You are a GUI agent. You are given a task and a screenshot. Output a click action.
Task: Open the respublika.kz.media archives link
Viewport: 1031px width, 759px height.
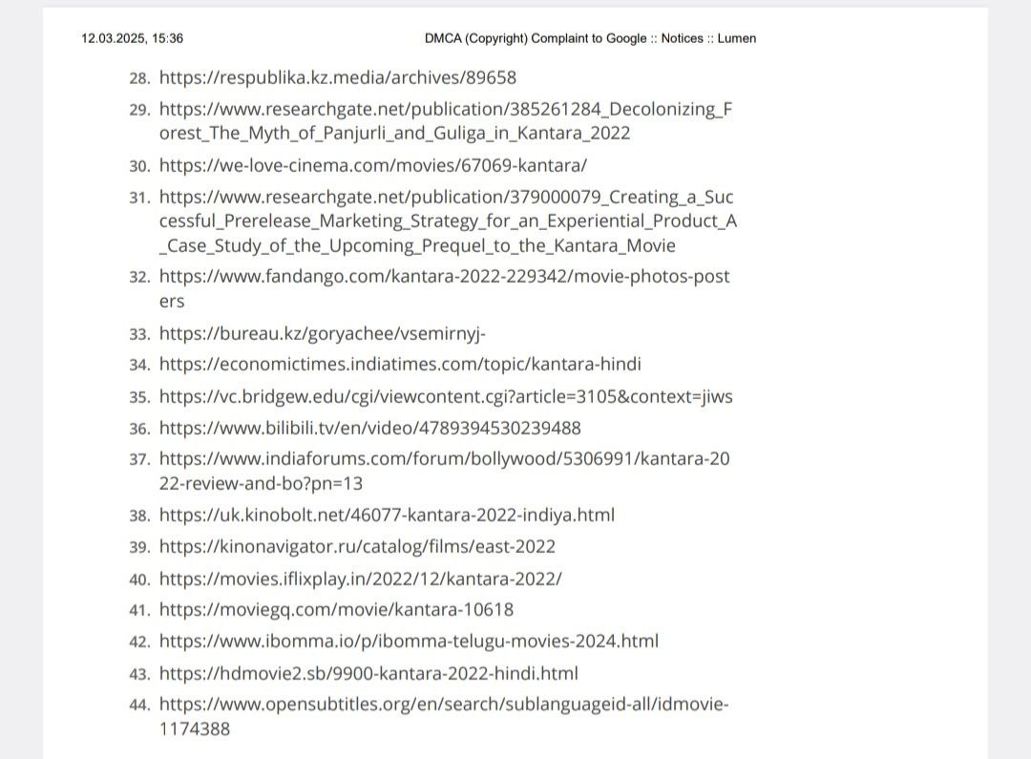click(337, 77)
